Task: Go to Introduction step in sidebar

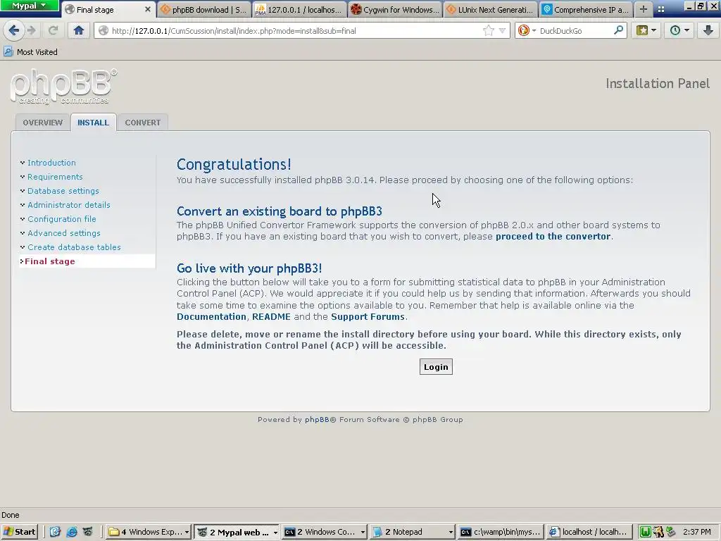Action: 51,163
